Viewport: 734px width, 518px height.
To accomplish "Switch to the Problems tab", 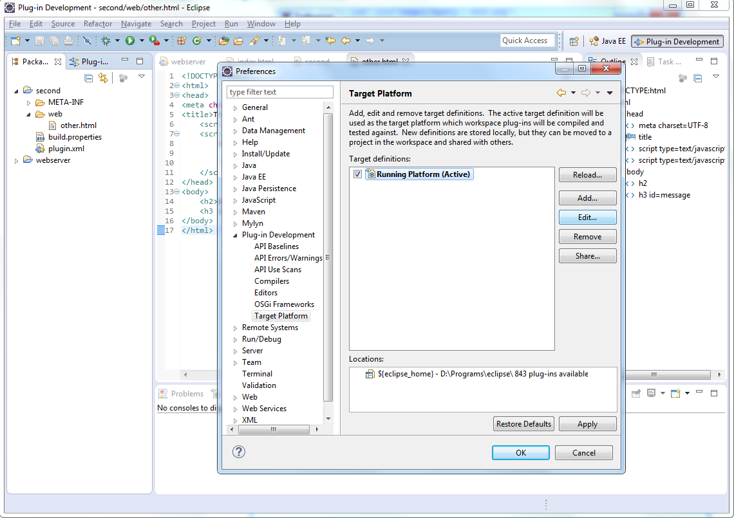I will click(181, 394).
